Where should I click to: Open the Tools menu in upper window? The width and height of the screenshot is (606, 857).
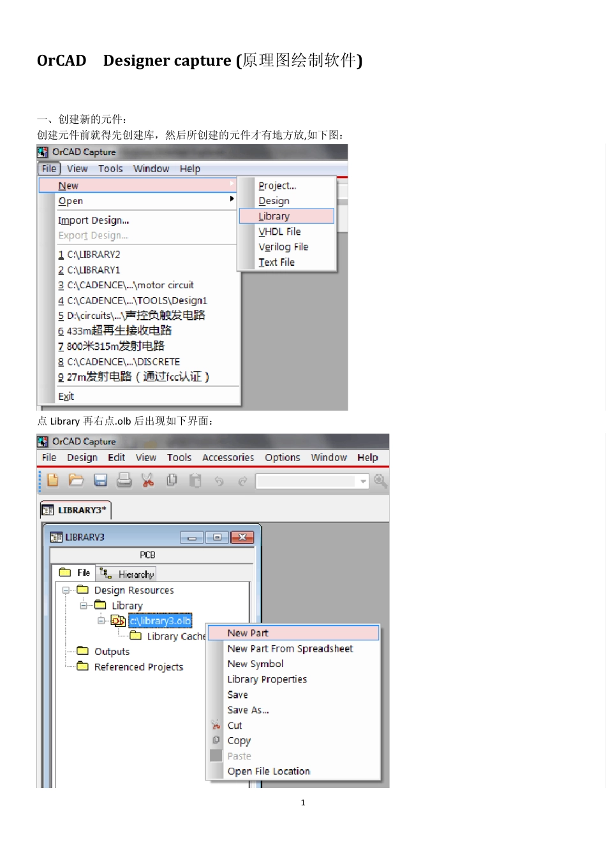110,168
